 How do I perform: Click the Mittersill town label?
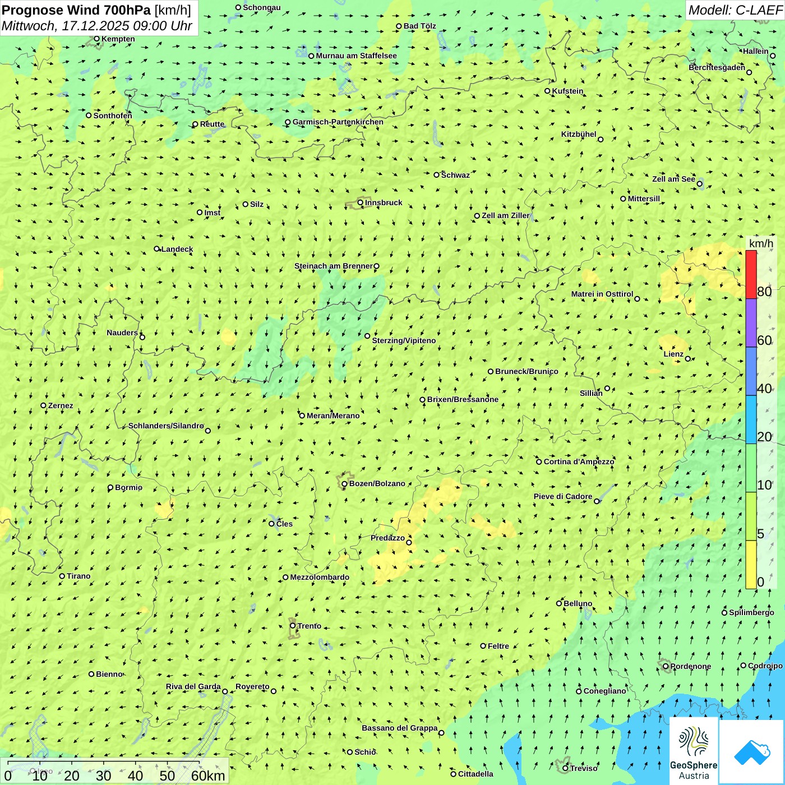coord(644,198)
